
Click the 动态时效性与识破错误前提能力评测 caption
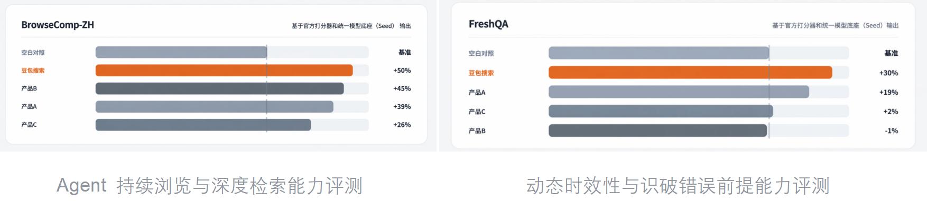point(678,186)
